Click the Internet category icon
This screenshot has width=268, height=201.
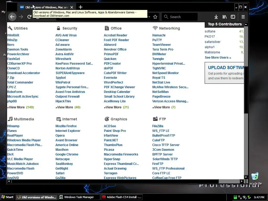(59, 119)
